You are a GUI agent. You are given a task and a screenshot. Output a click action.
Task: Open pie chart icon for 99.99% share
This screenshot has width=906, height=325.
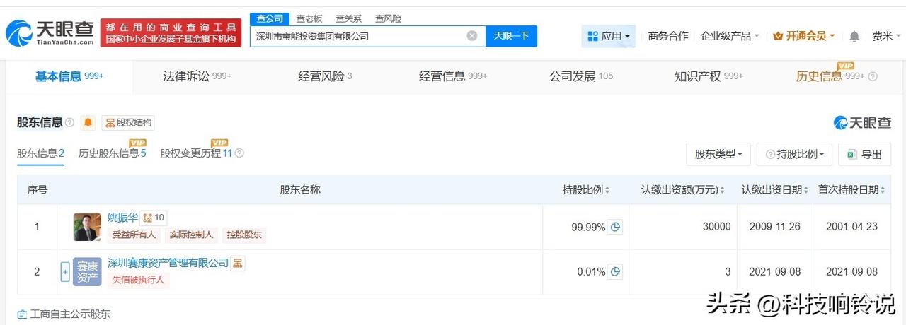pos(615,227)
